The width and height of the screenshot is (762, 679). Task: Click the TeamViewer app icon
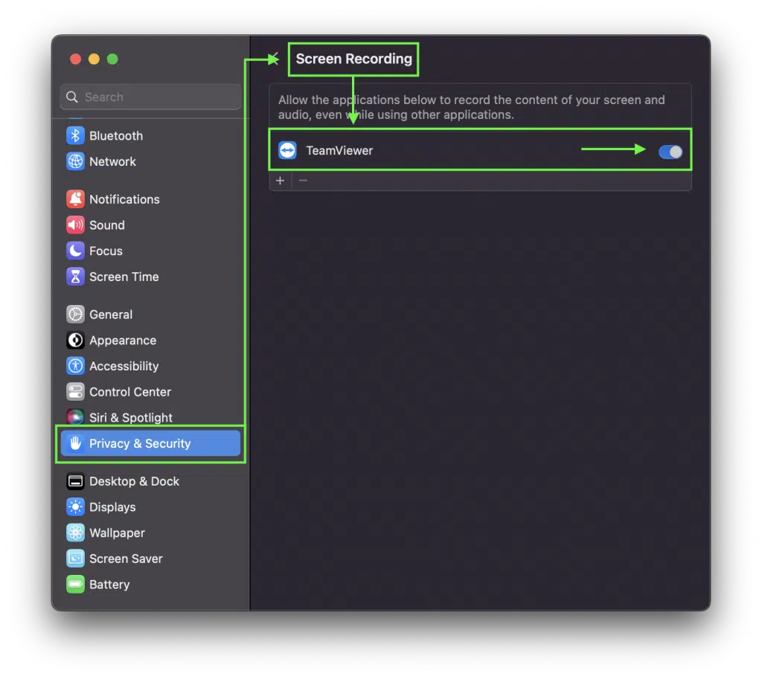coord(287,150)
